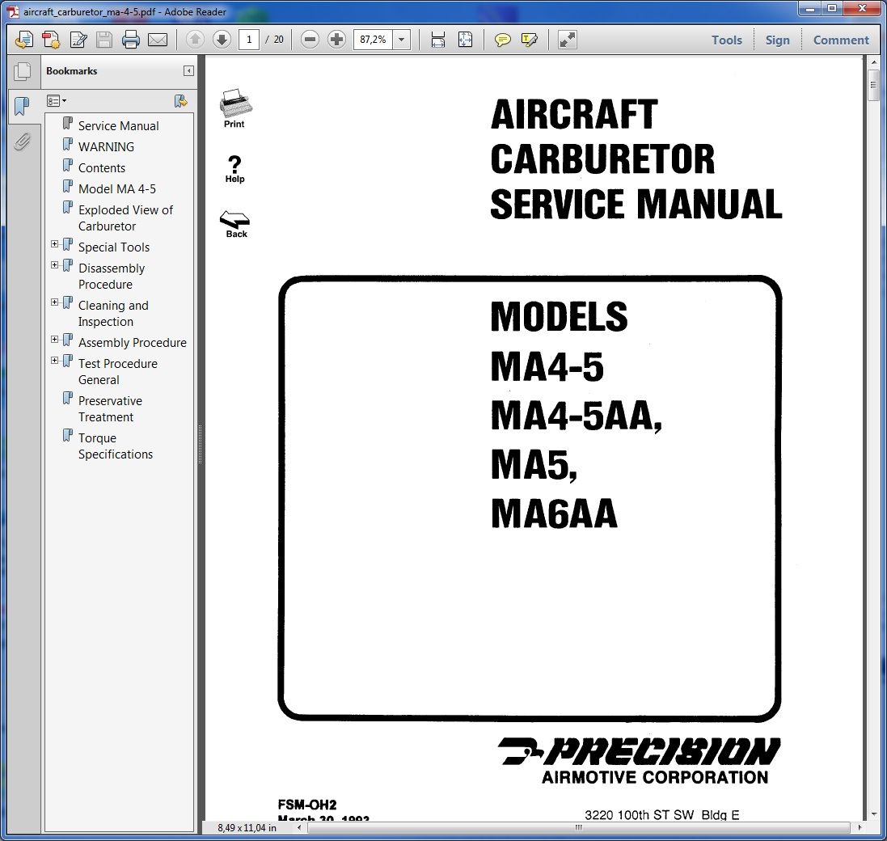Open the Disassembly Procedure bookmark
Screen dimensions: 887x841
pos(112,276)
